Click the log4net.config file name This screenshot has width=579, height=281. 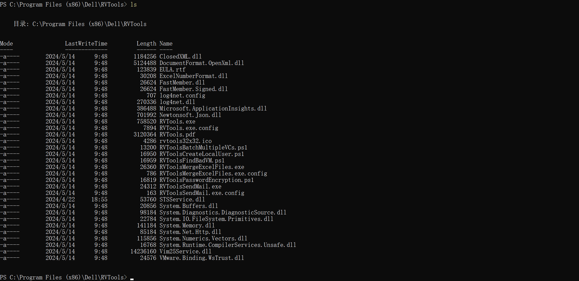(x=182, y=96)
